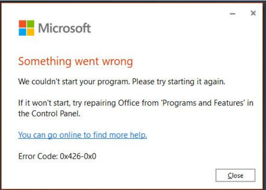
Task: Click the red square in the Microsoft logo
Action: [x=22, y=24]
